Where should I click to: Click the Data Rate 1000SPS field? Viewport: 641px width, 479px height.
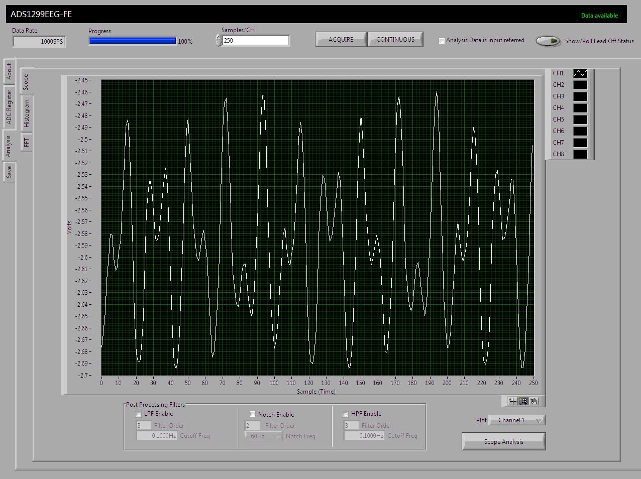tap(39, 42)
